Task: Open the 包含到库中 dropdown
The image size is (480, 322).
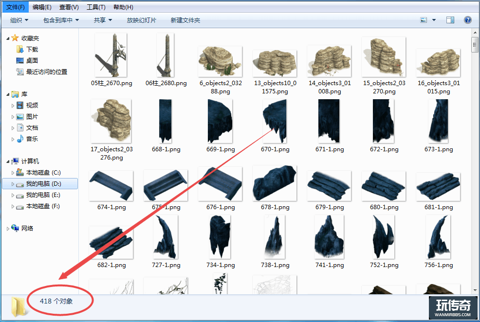Action: coord(61,20)
